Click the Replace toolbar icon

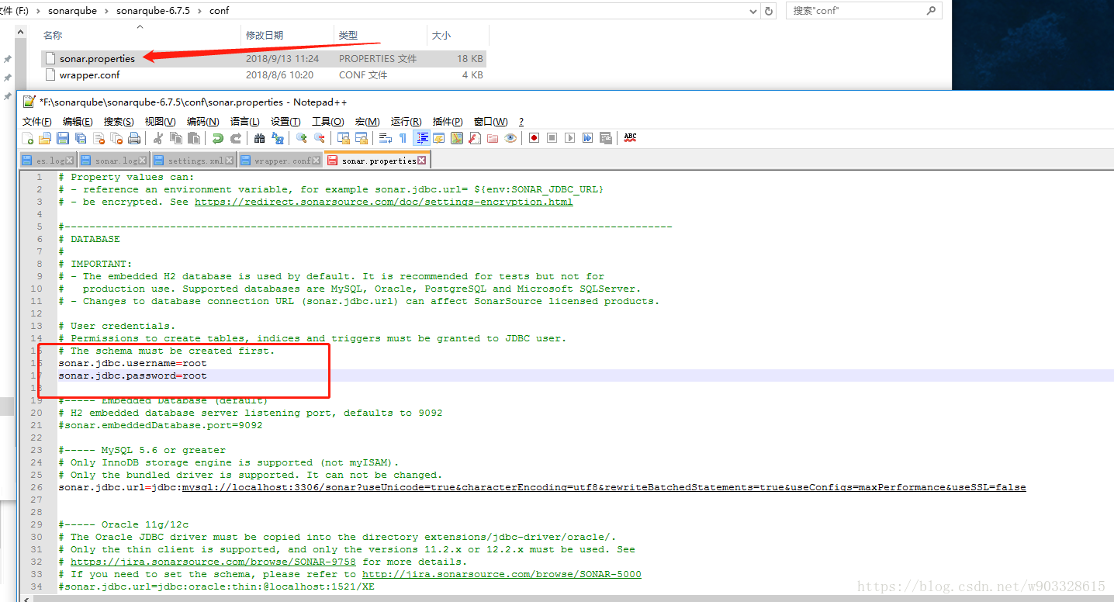(x=278, y=138)
